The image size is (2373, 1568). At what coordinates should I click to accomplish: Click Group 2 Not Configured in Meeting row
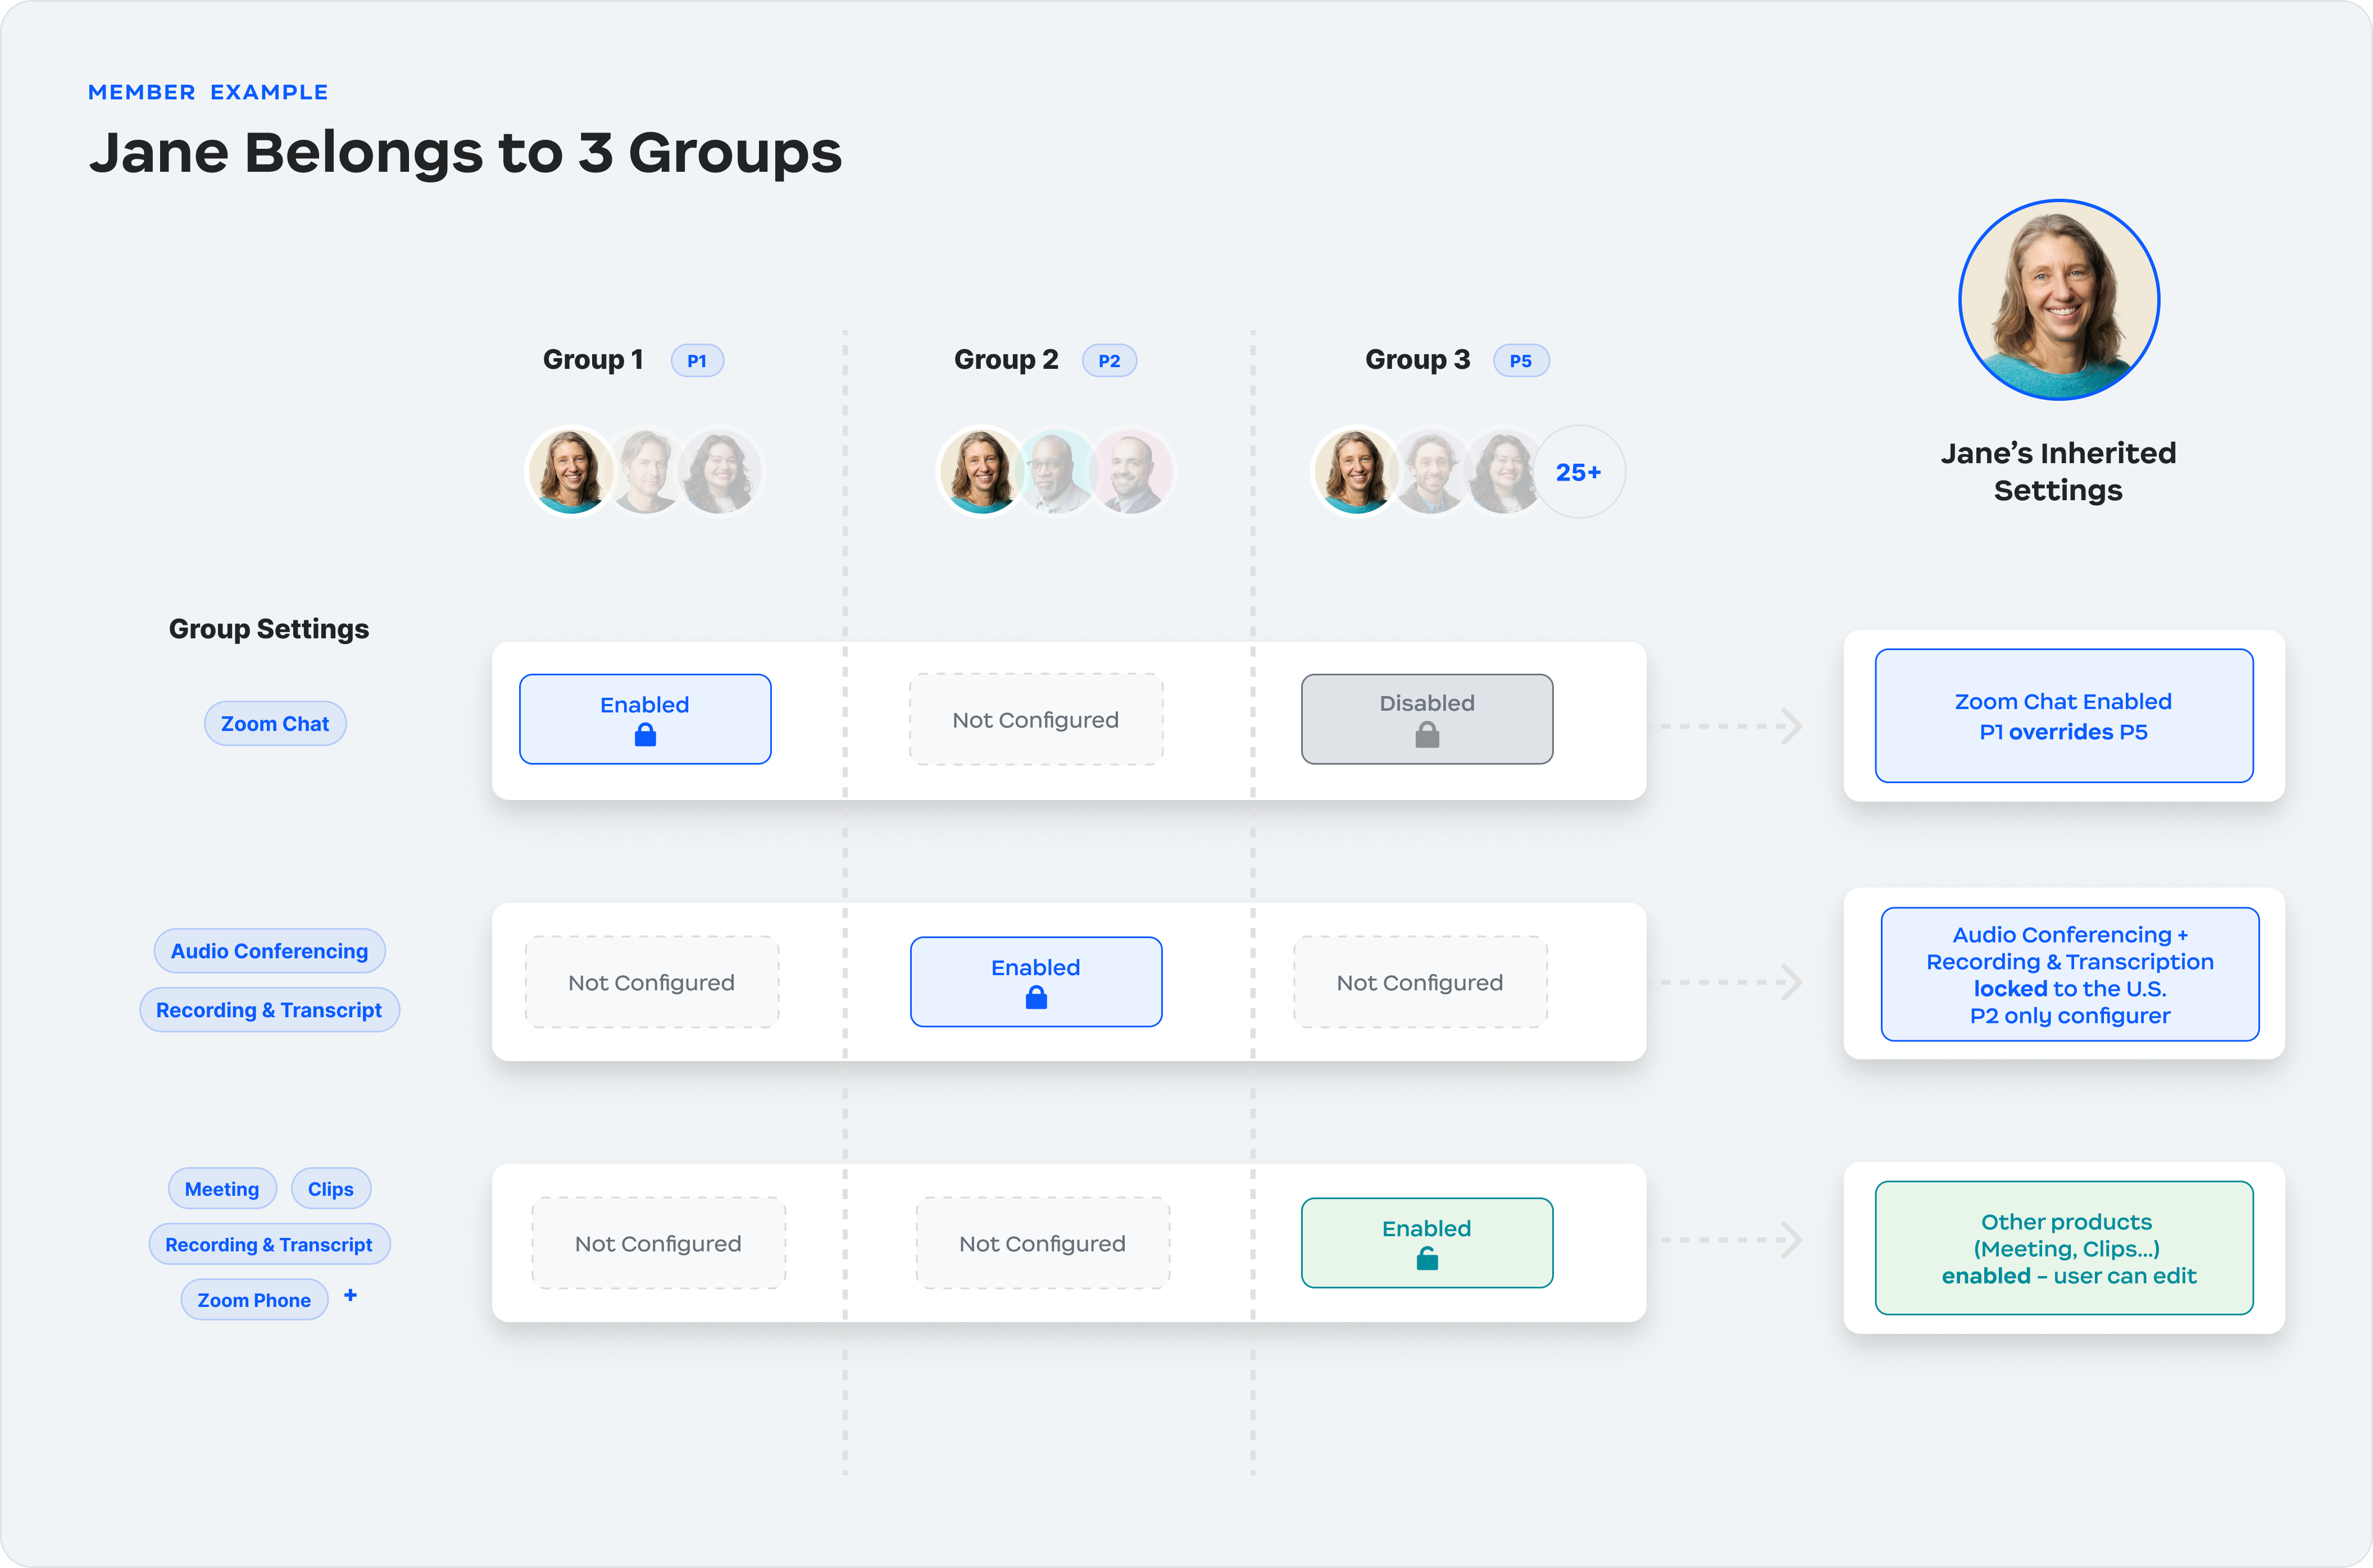pos(1043,1243)
